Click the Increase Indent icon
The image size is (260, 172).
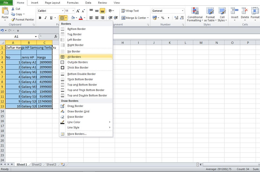coord(116,18)
